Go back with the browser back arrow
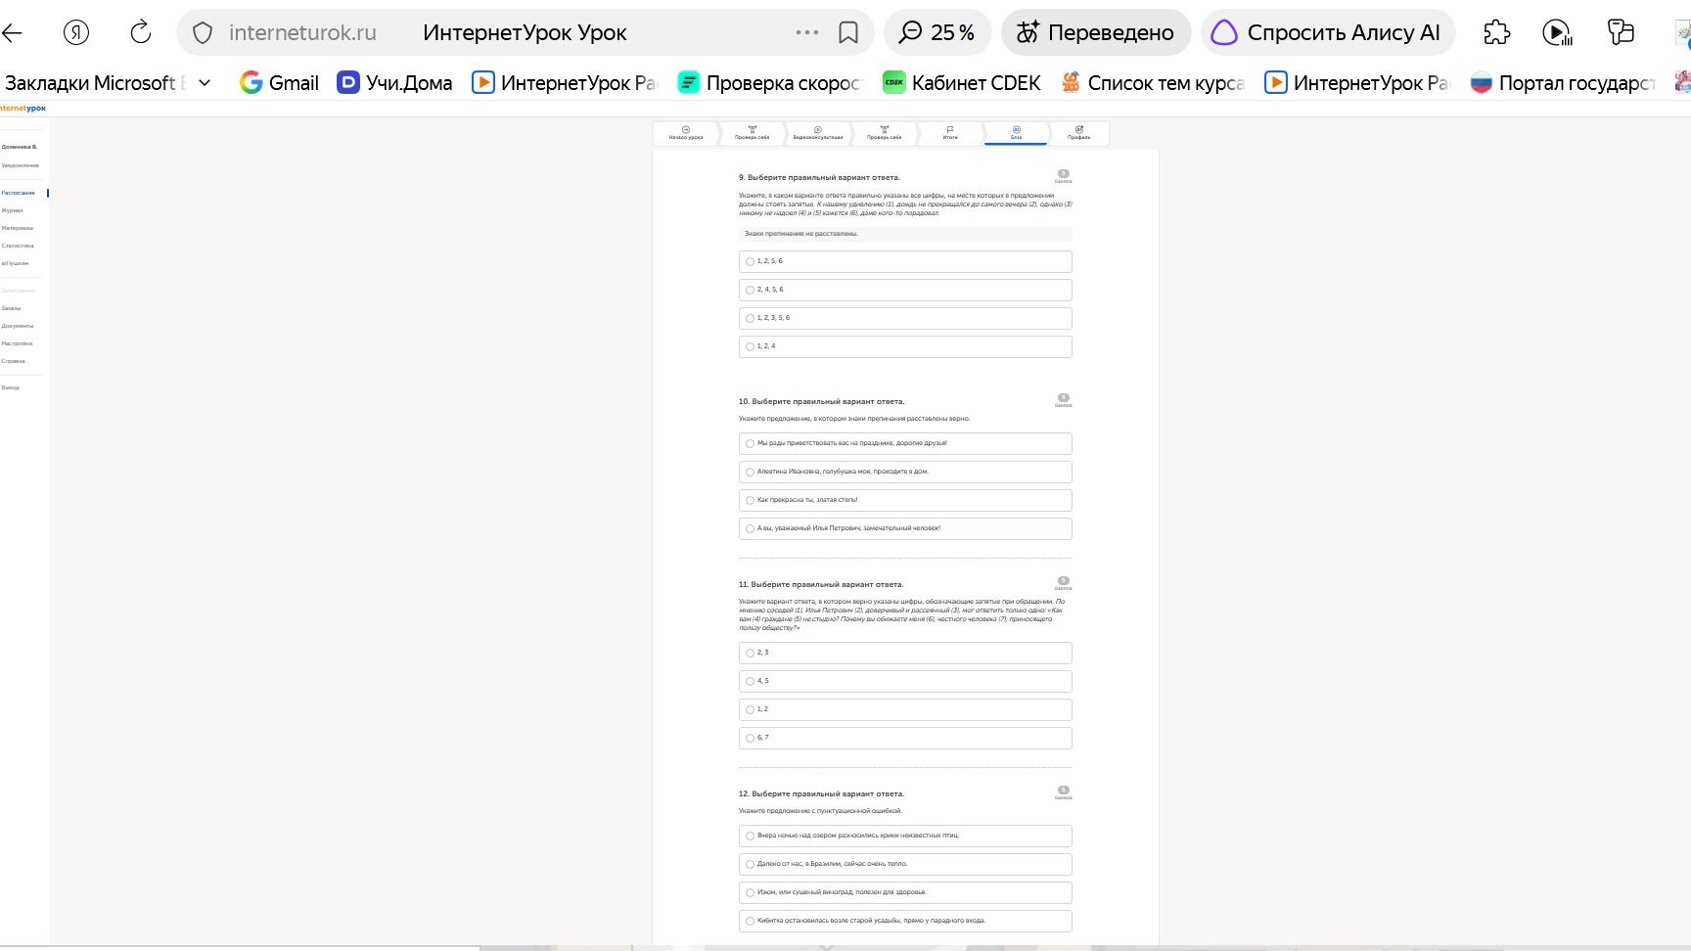Screen dimensions: 1691x951 pyautogui.click(x=12, y=32)
